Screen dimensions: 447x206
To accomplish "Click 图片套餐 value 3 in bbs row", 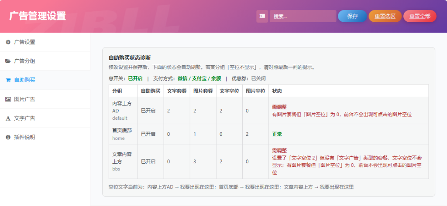I will pos(195,162).
